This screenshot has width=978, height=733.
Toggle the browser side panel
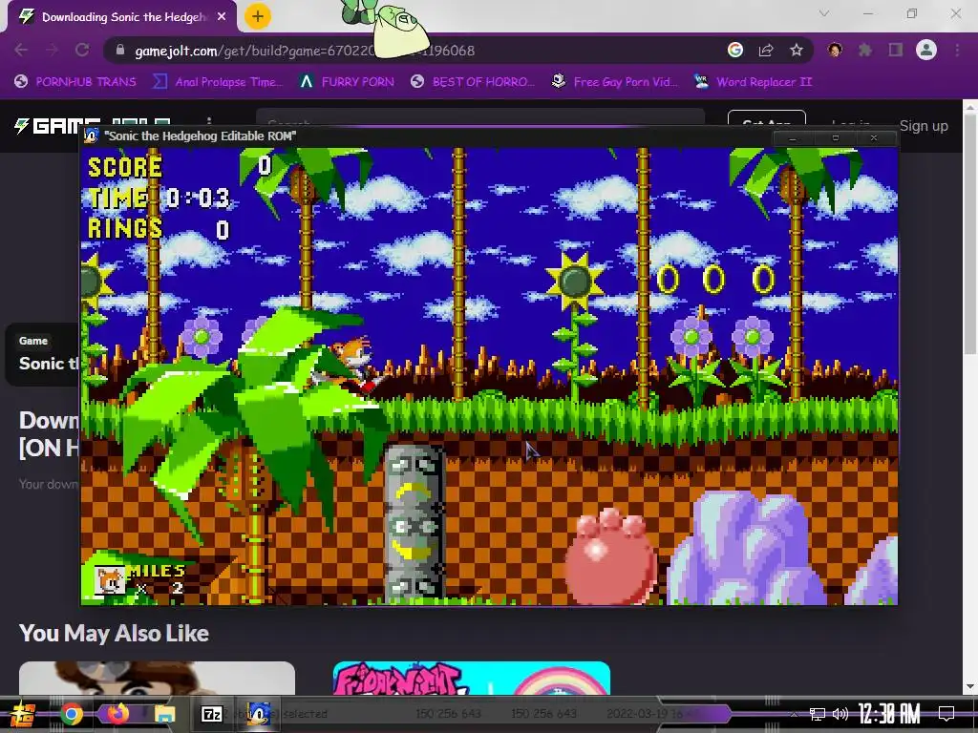(896, 50)
